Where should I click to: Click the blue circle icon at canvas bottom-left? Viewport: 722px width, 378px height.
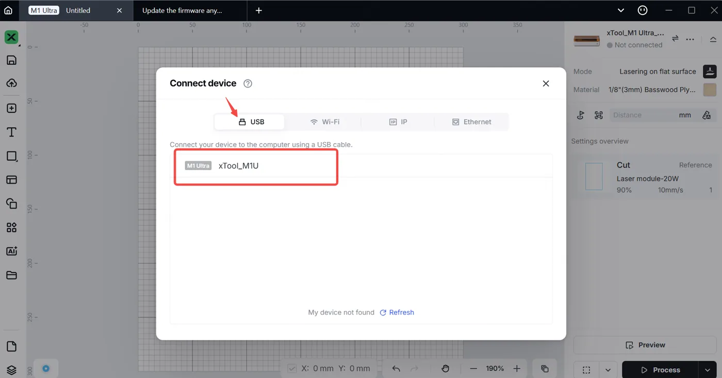(x=46, y=369)
